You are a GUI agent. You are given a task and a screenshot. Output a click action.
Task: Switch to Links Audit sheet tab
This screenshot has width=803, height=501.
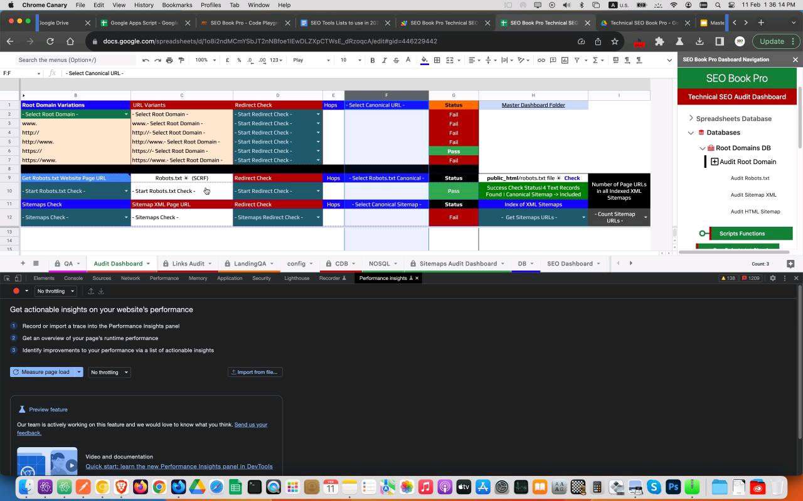(188, 264)
